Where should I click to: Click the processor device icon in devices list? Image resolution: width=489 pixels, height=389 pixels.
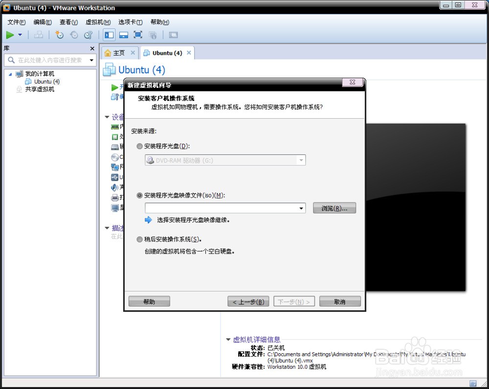pyautogui.click(x=115, y=137)
